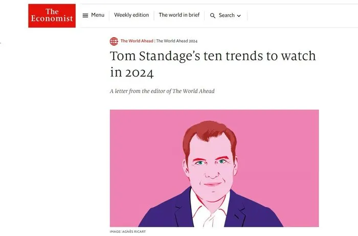
Task: Open the hamburger menu icon
Action: click(x=85, y=15)
